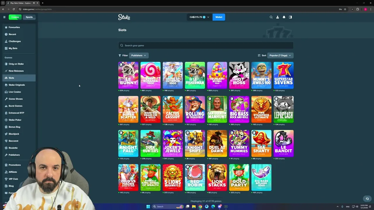Click the Baccarat icon in sidebar
Image resolution: width=374 pixels, height=210 pixels.
(6, 141)
